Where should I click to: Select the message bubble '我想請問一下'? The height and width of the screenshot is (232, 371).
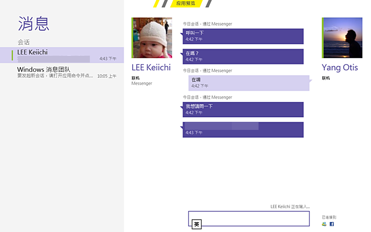(243, 110)
